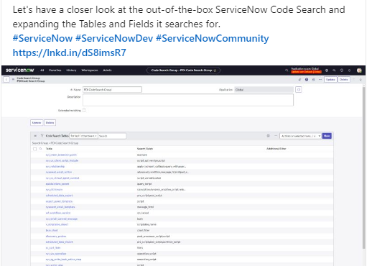
Task: Click the filter funnel icon in related list
Action: (42, 136)
